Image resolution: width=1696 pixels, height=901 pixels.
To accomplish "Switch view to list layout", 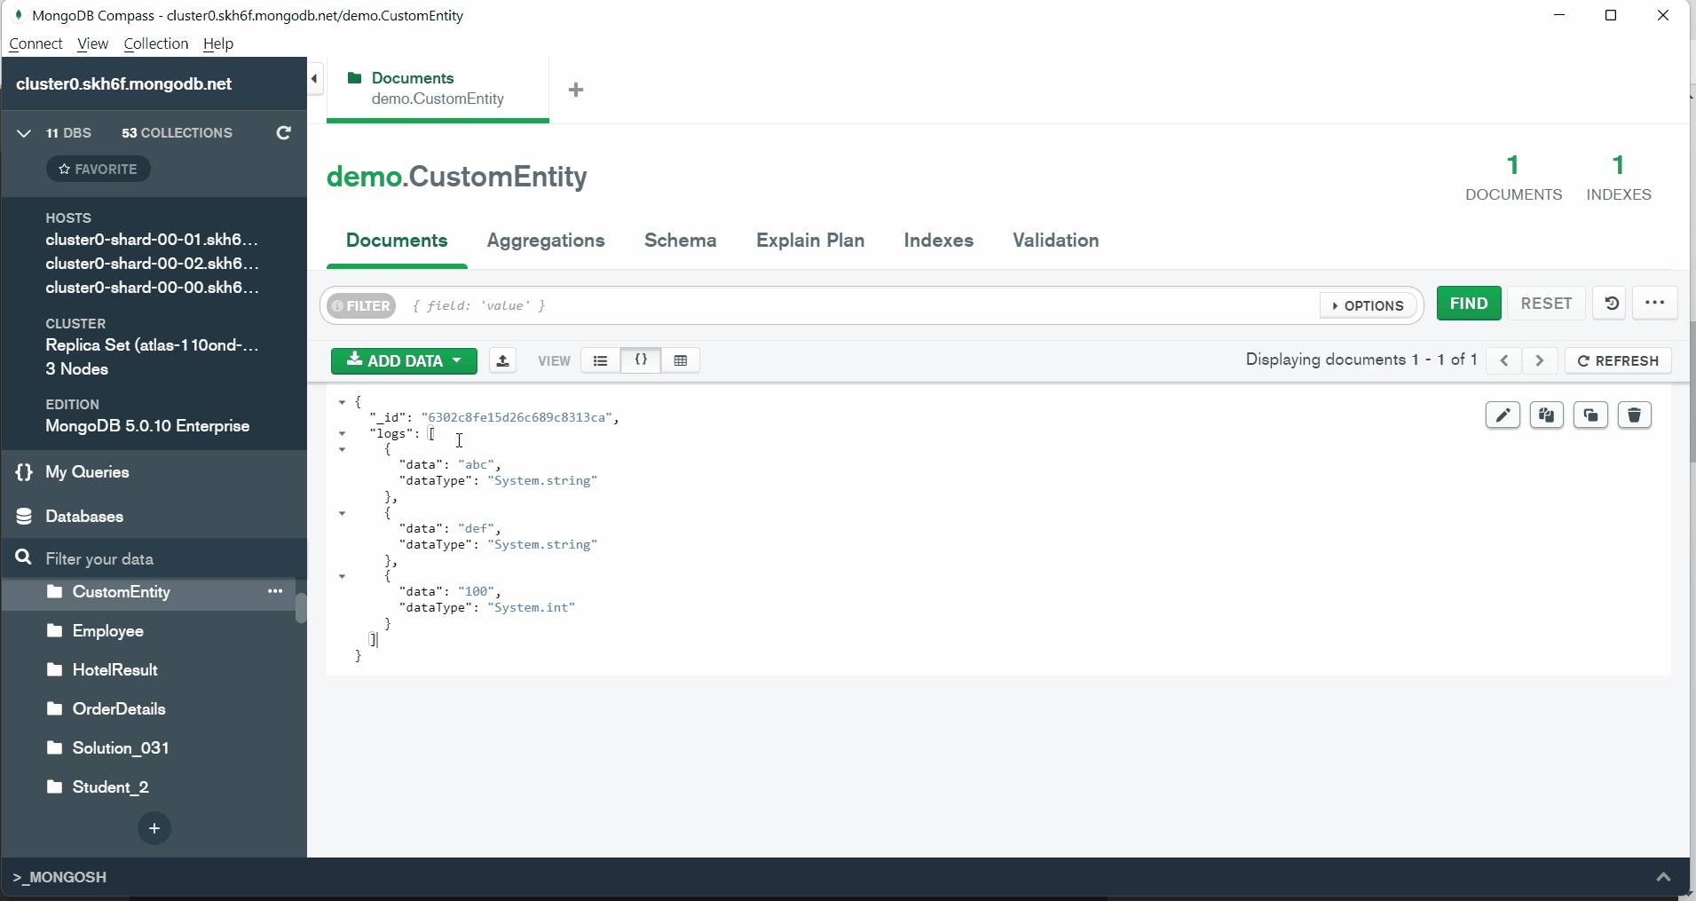I will [600, 360].
